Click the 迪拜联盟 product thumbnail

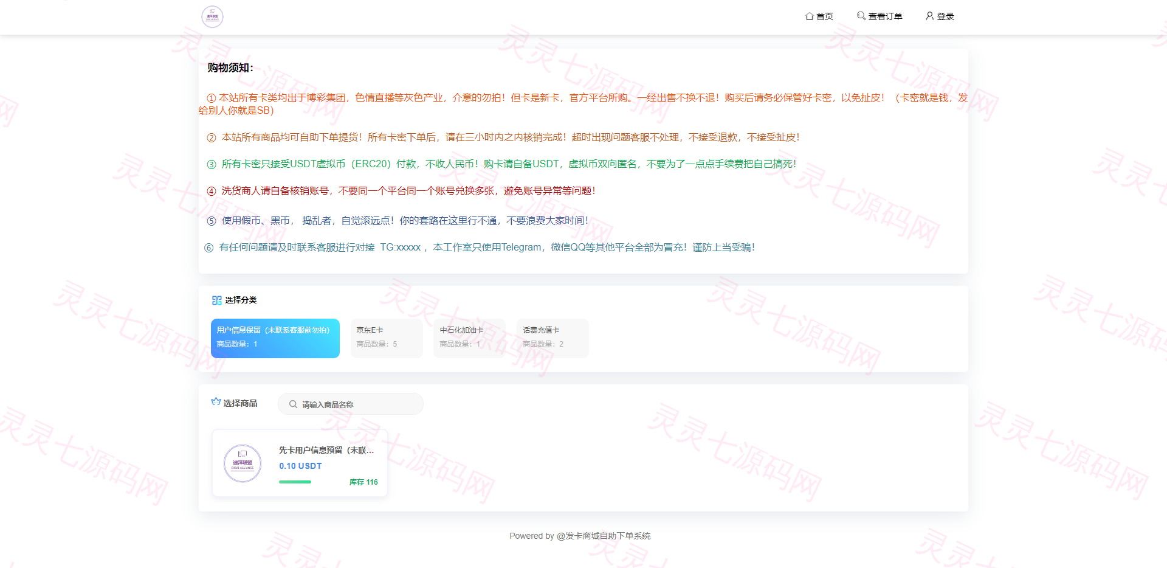[x=243, y=463]
